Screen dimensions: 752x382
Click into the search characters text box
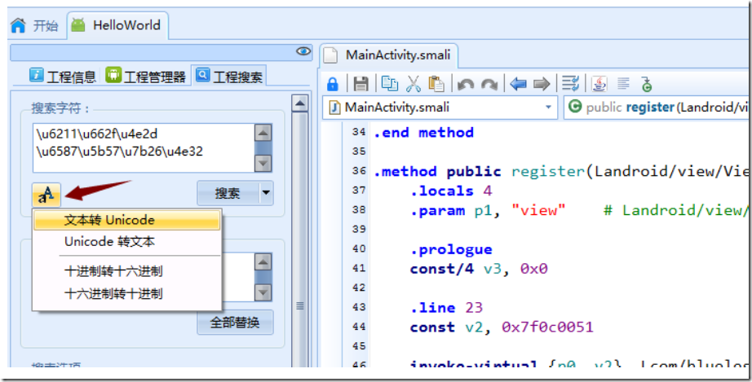143,147
